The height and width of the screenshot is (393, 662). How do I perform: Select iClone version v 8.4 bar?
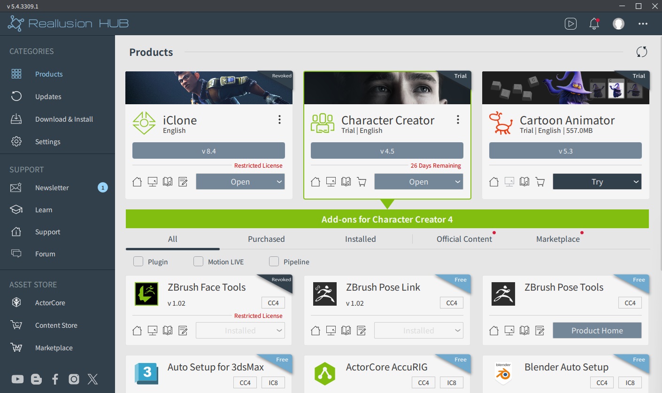click(208, 151)
